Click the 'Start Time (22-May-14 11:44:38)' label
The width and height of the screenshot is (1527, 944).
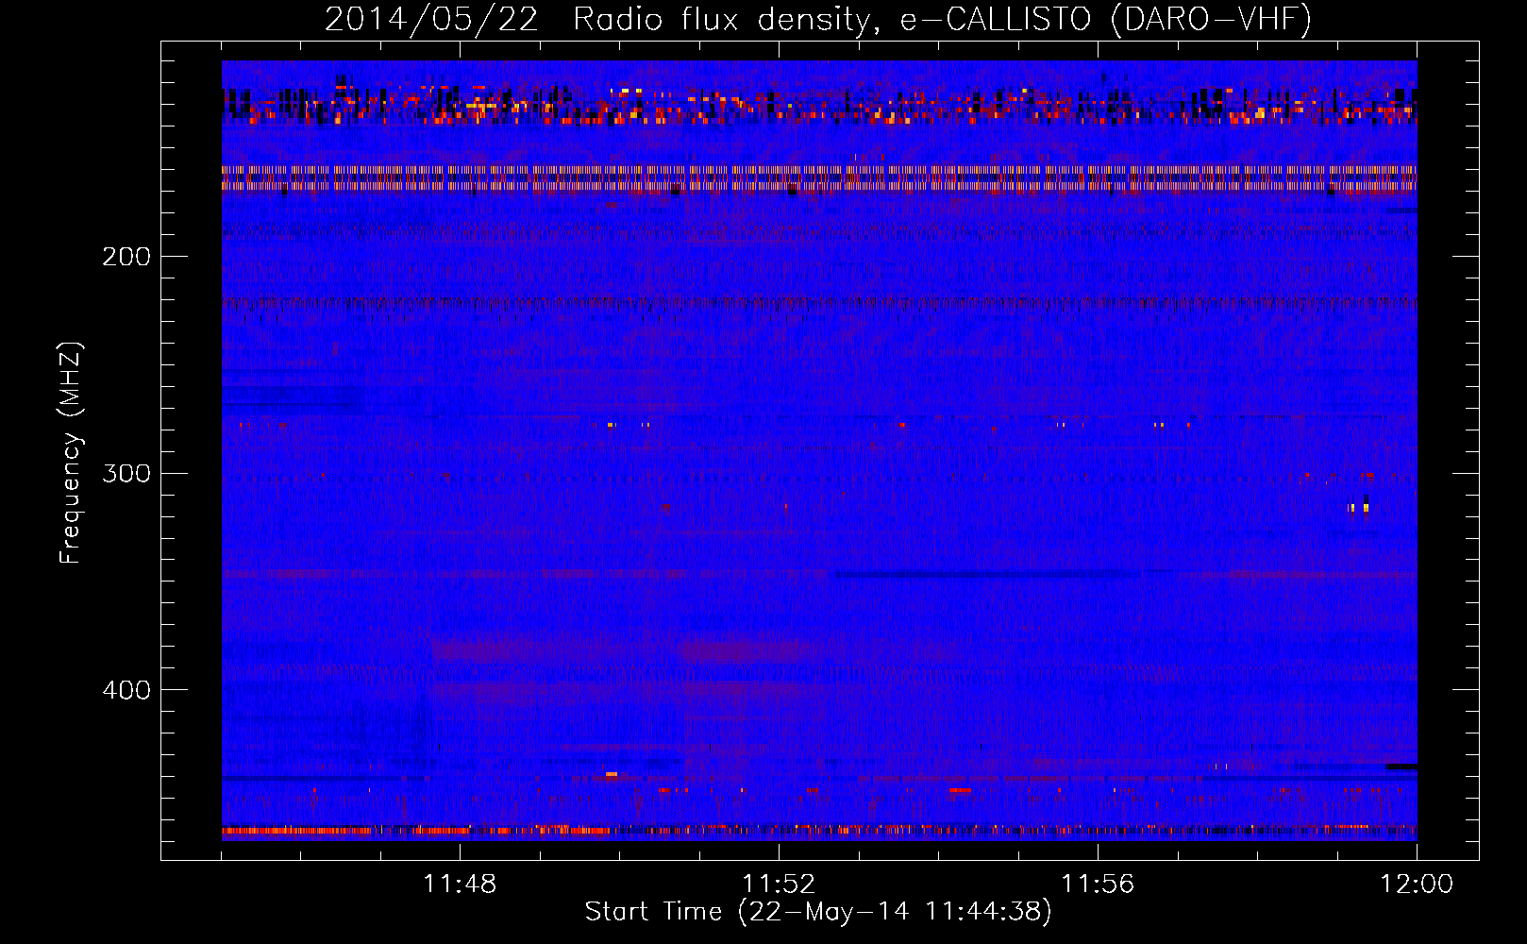818,912
